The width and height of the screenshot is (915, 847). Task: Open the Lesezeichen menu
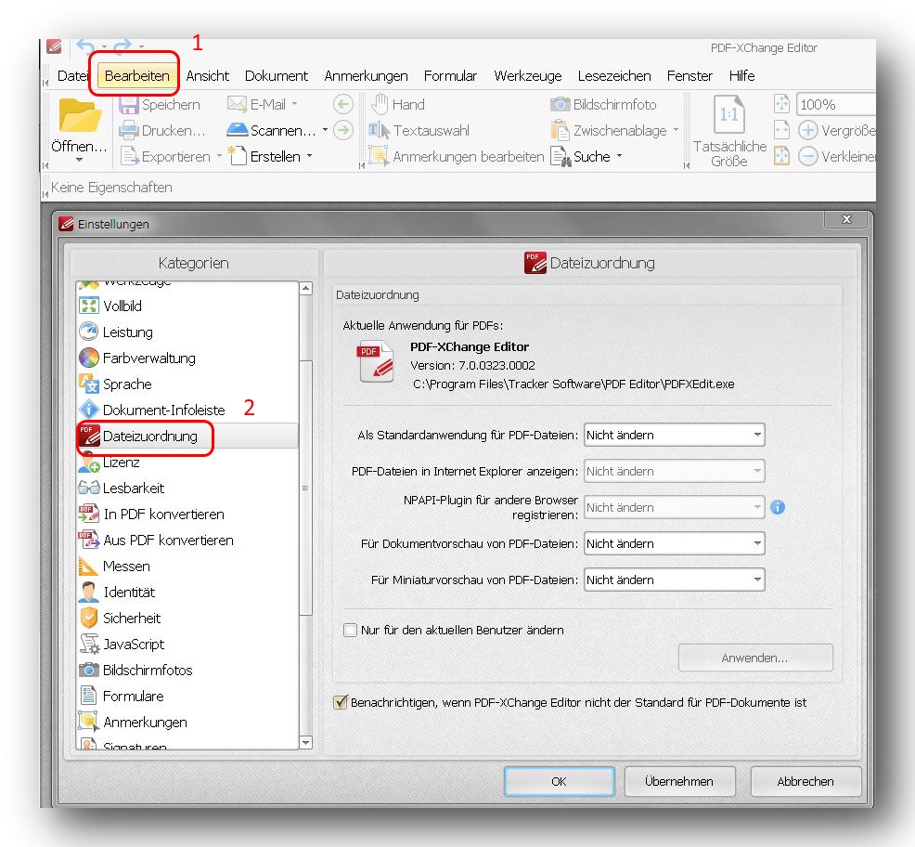coord(614,75)
